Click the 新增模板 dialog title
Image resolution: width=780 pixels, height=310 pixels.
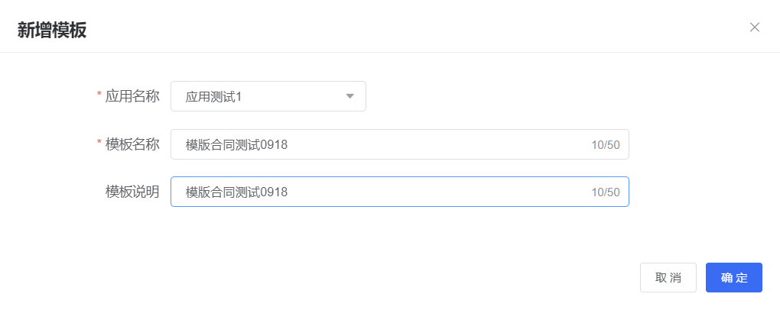[52, 31]
